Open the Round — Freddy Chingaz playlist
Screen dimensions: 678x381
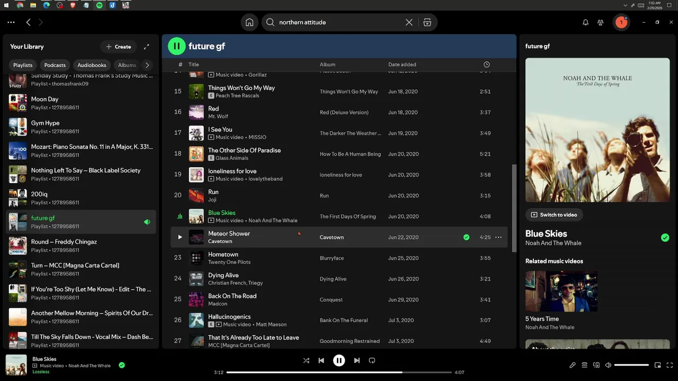tap(82, 246)
